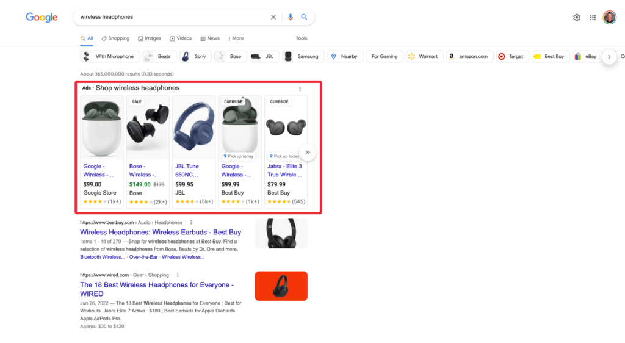Open the Google account profile picture
This screenshot has height=343, width=625.
pos(610,18)
